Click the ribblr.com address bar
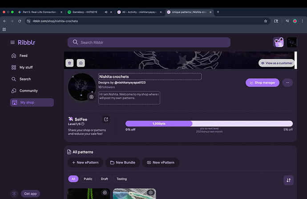The width and height of the screenshot is (307, 199). pyautogui.click(x=148, y=21)
